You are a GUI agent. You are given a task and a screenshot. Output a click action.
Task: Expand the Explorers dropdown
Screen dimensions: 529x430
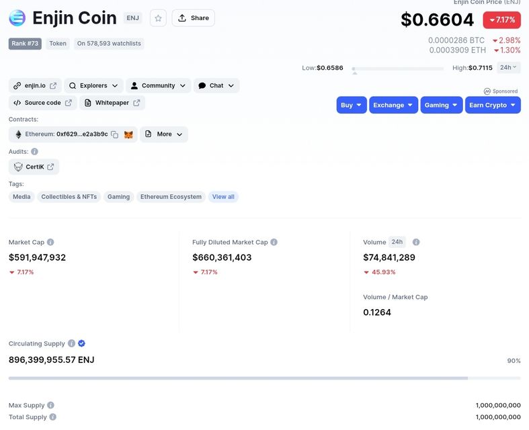click(x=94, y=86)
